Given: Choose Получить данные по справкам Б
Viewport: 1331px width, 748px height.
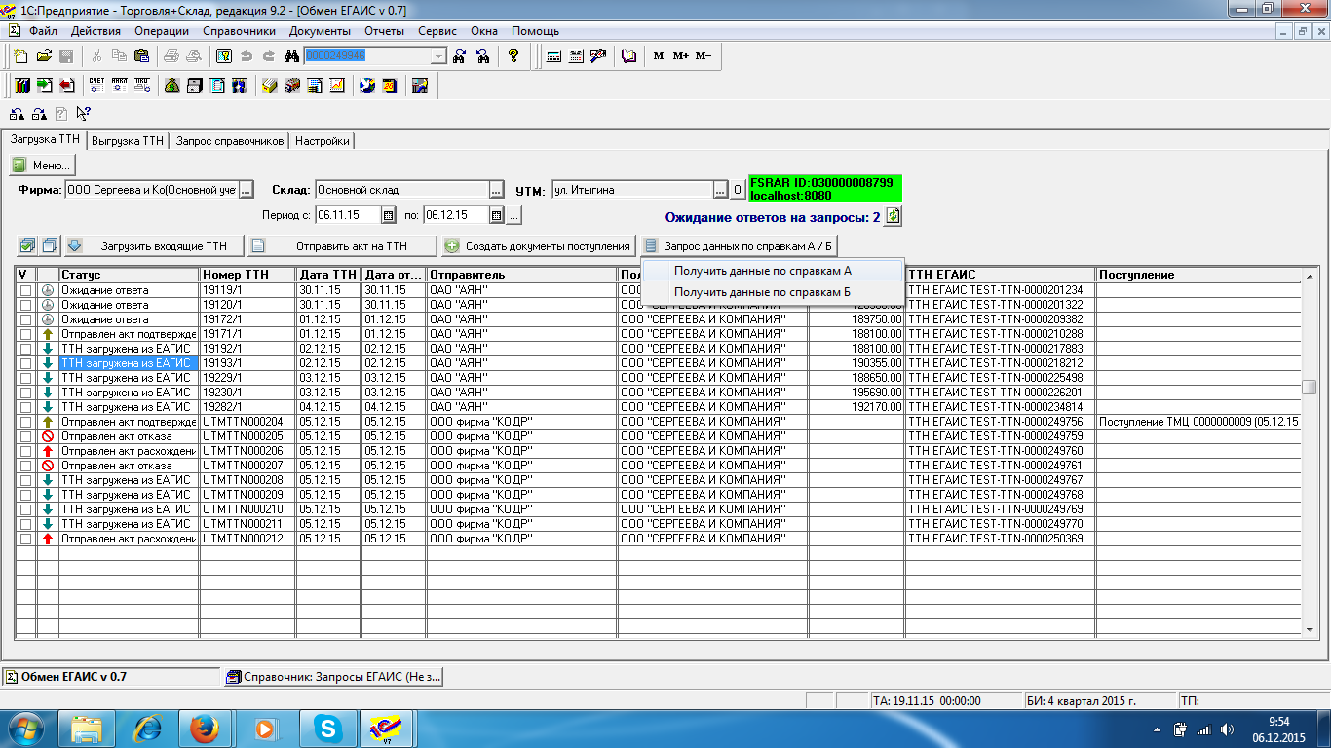Looking at the screenshot, I should (x=773, y=292).
